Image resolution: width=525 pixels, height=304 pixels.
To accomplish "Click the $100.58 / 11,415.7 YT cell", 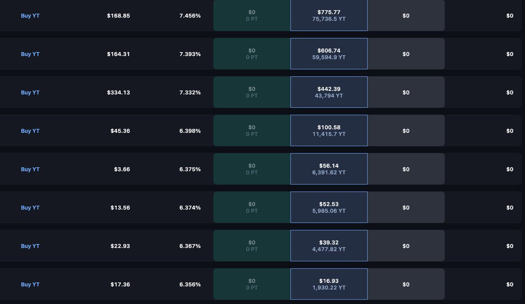I will pos(329,131).
